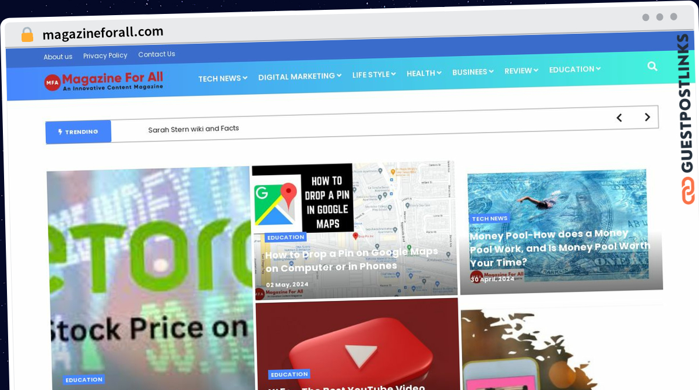Screen dimensions: 699x390
Task: Click the padlock icon in address bar
Action: point(27,35)
